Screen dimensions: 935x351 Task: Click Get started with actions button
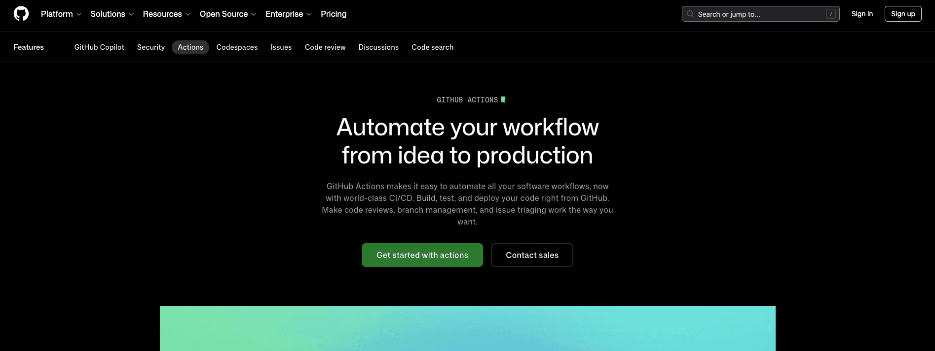tap(422, 255)
